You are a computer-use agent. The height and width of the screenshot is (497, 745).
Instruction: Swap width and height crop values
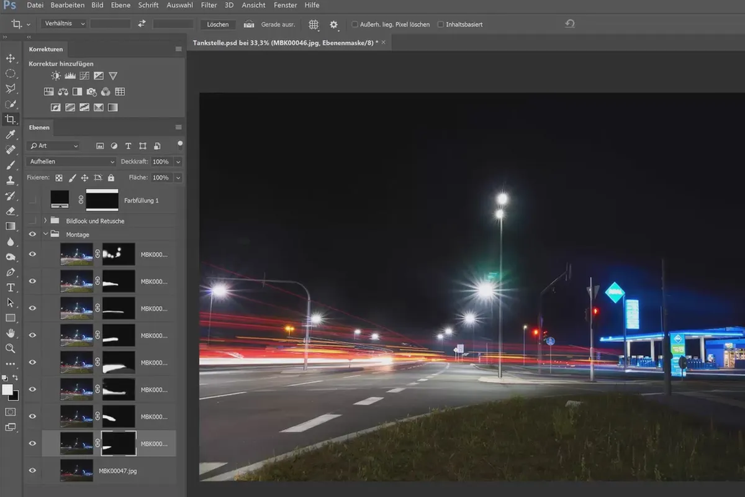(x=142, y=24)
